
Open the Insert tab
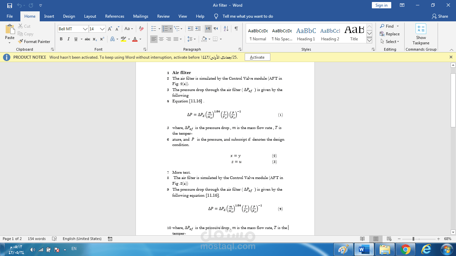49,16
